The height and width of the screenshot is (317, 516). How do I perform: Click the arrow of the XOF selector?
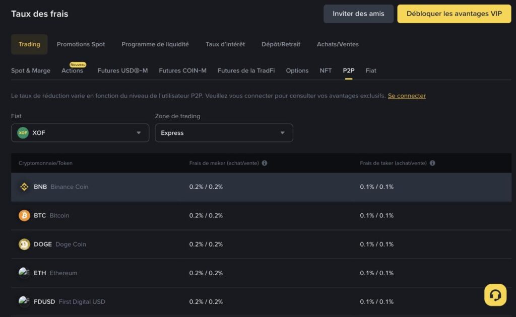click(x=139, y=133)
